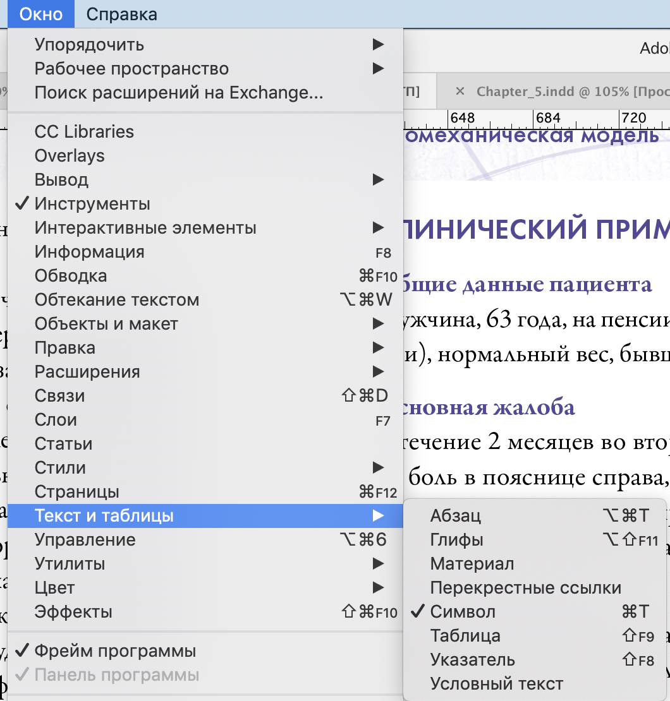The width and height of the screenshot is (670, 701).
Task: Click the heading Основная жалоба
Action: [489, 407]
